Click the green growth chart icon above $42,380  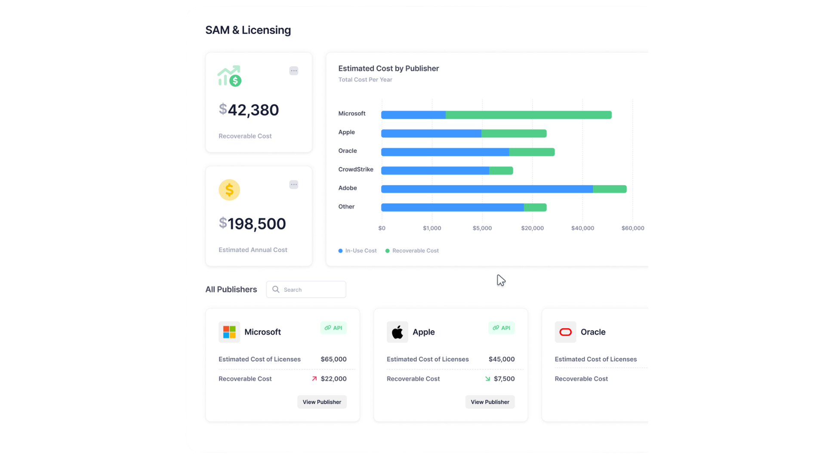(x=229, y=76)
